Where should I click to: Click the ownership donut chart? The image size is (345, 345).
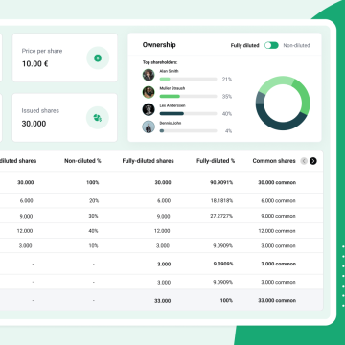point(283,103)
